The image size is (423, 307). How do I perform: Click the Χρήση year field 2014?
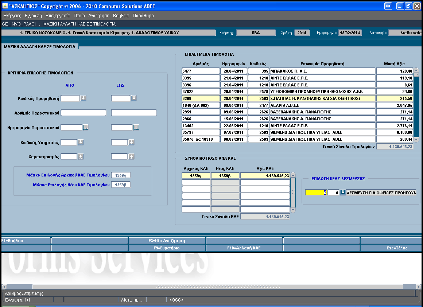point(302,33)
